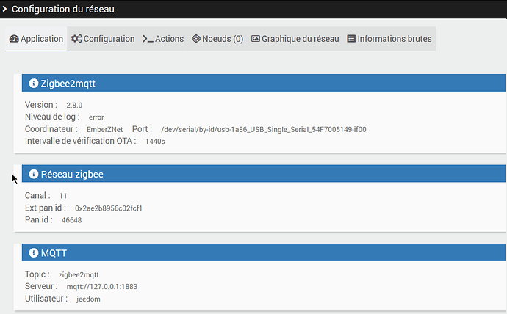The image size is (507, 314).
Task: Click the Zigbee2mqtt panel title bar
Action: point(265,84)
